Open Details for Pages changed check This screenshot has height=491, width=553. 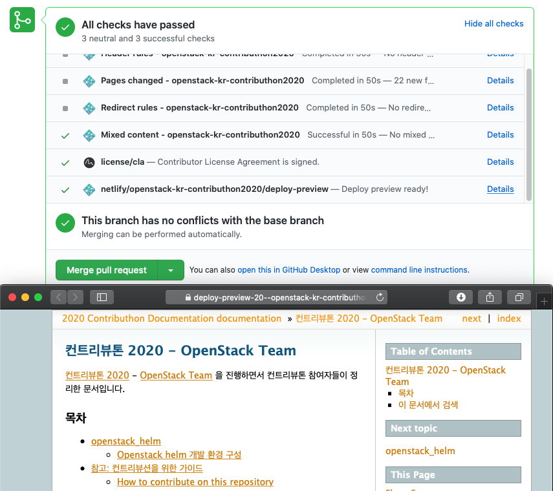coord(500,81)
